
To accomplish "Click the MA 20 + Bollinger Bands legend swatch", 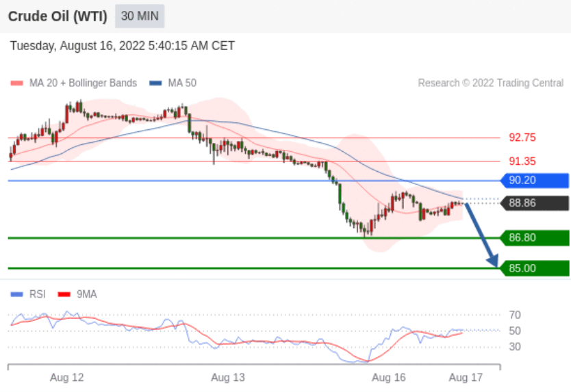I will click(x=16, y=83).
